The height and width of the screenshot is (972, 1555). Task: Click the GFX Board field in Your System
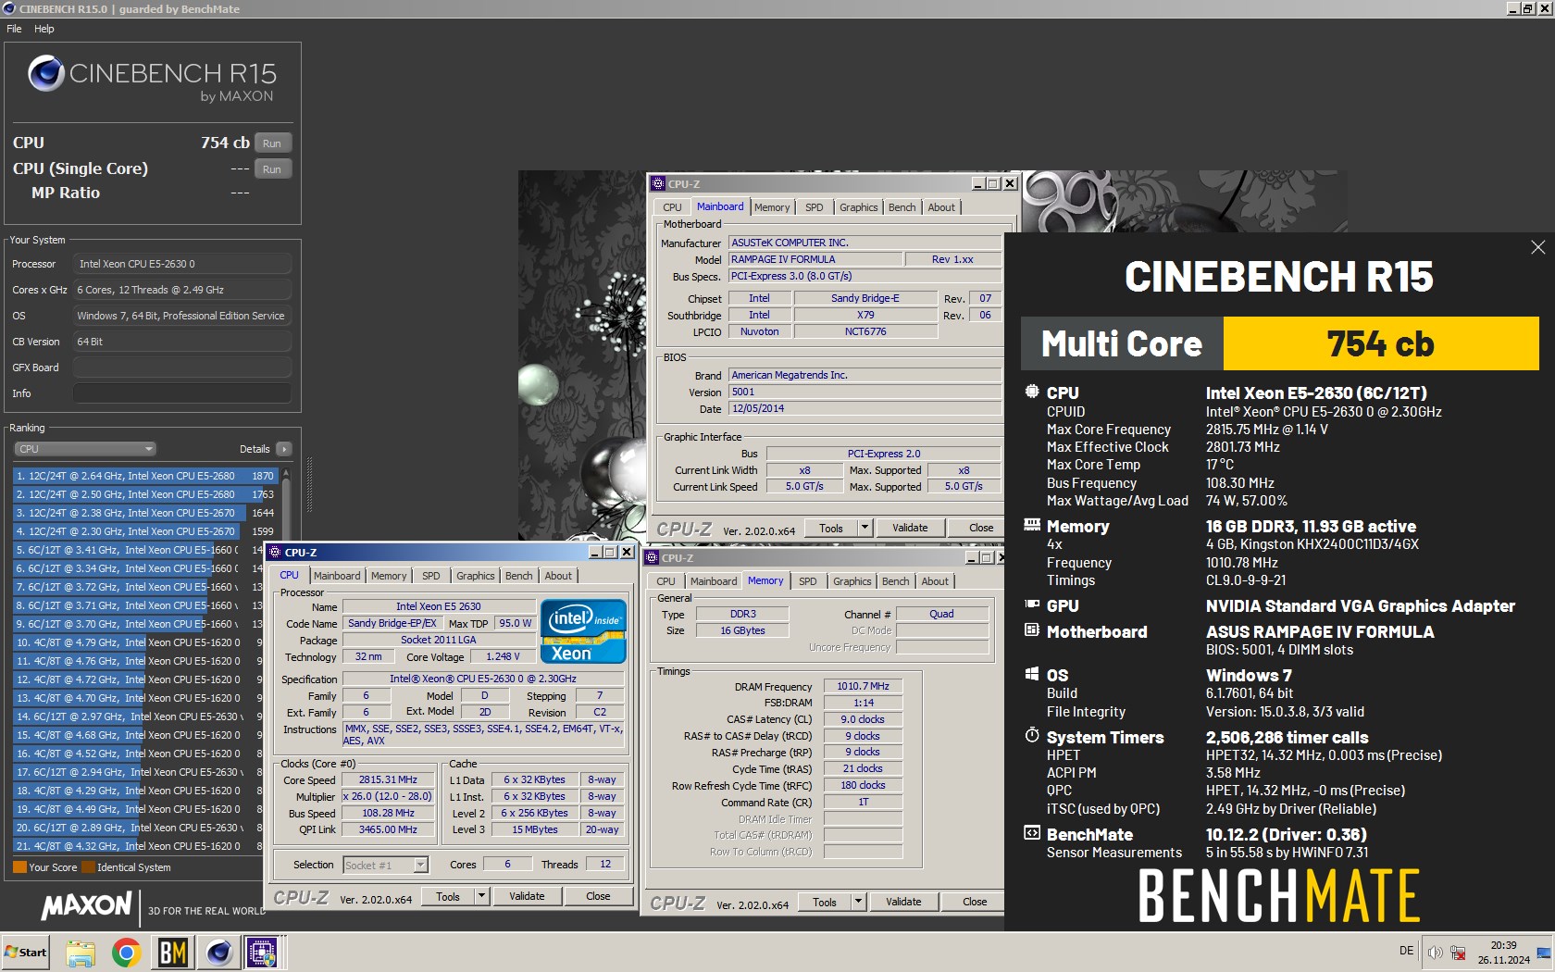[182, 368]
